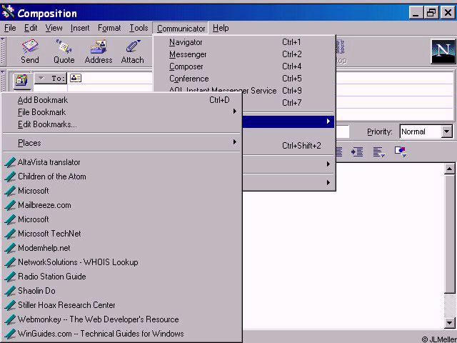Click the Send toolbar button
Viewport: 457px width, 343px height.
click(30, 51)
